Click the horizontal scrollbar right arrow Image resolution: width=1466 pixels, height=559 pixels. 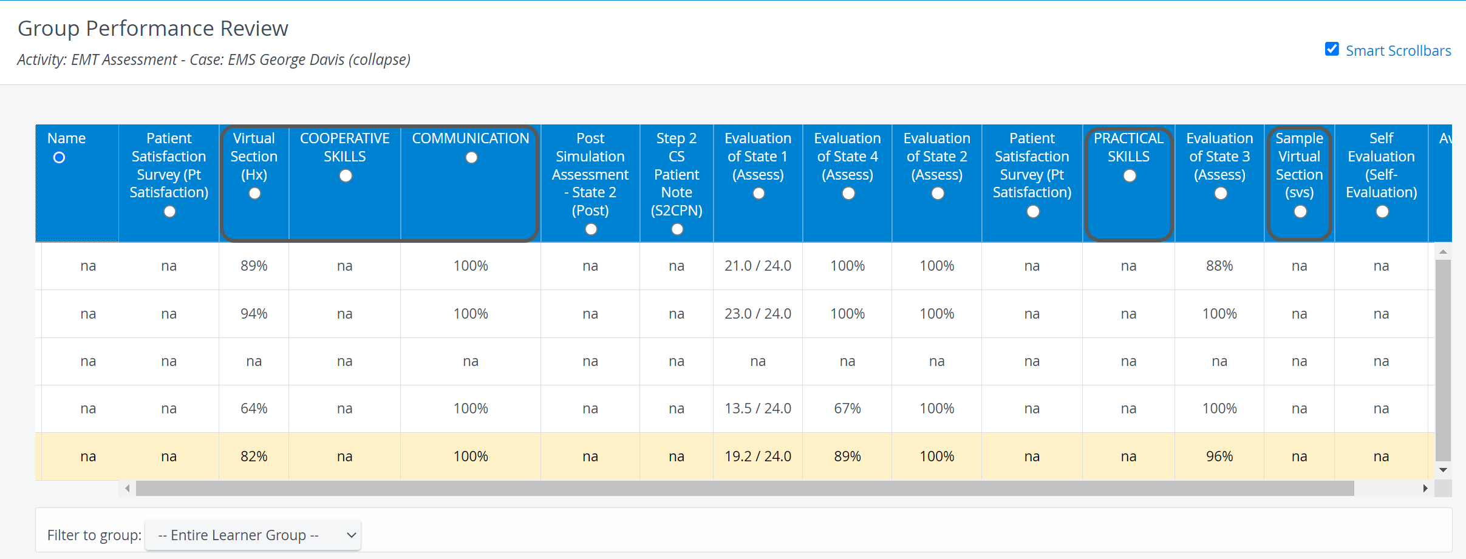1425,489
